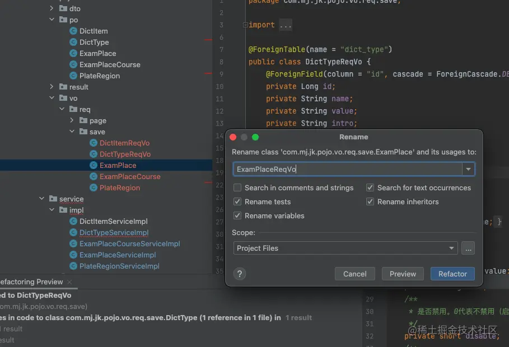Click the red PlateRegion class icon under save
This screenshot has width=509, height=347.
[94, 187]
